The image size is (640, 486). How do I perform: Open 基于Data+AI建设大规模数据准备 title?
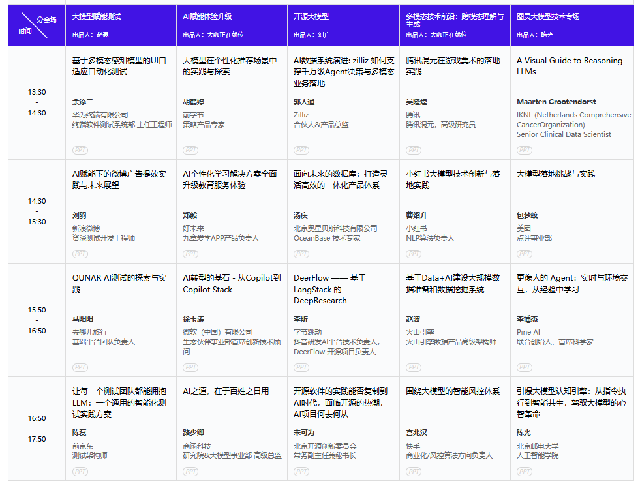click(x=453, y=284)
